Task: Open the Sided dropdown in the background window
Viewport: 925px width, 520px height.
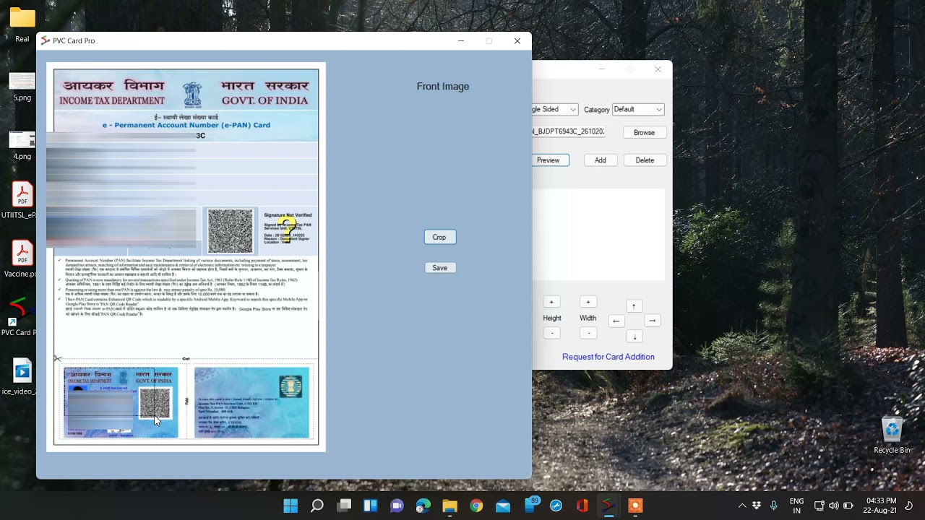Action: pyautogui.click(x=555, y=109)
